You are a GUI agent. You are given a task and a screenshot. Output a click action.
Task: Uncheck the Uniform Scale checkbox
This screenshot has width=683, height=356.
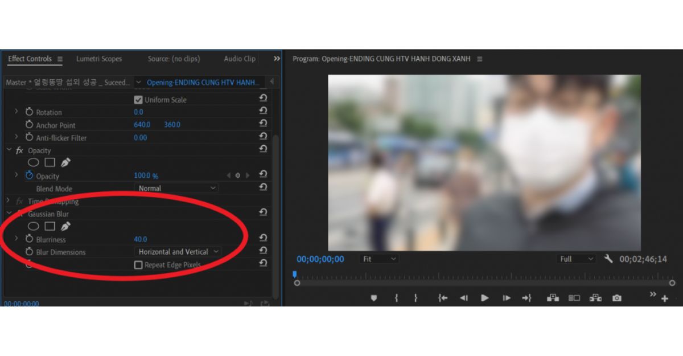coord(138,100)
